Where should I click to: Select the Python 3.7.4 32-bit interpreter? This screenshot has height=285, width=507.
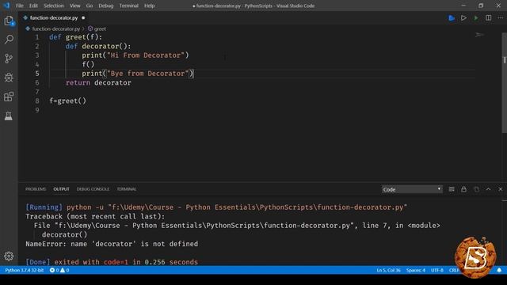point(25,270)
